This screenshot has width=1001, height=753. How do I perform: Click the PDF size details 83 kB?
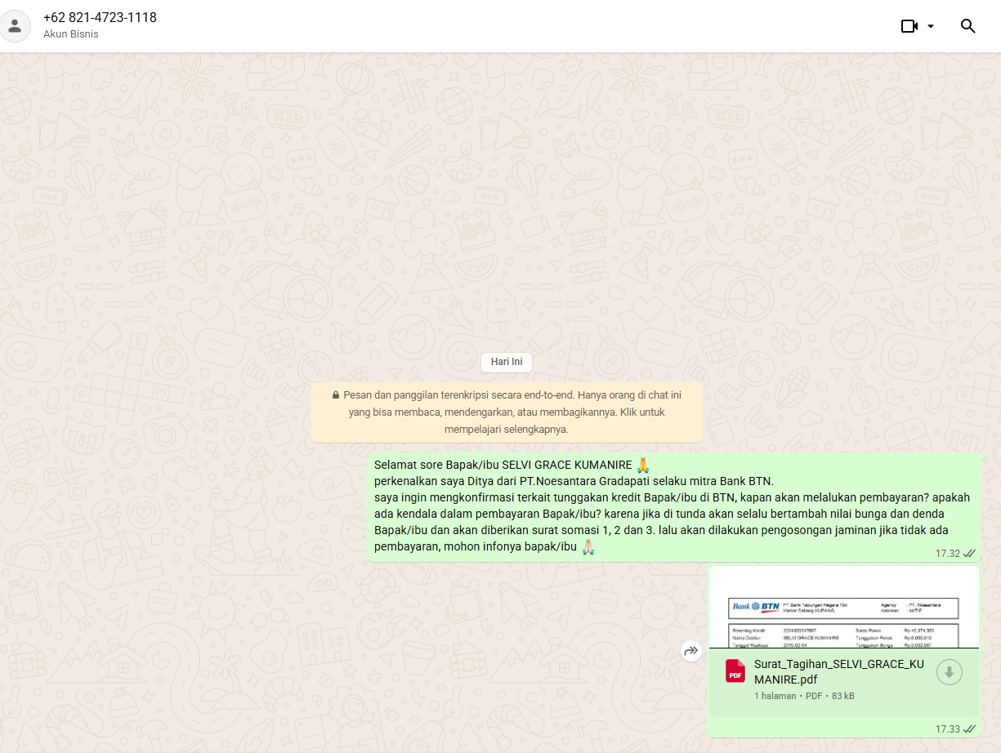pyautogui.click(x=842, y=696)
